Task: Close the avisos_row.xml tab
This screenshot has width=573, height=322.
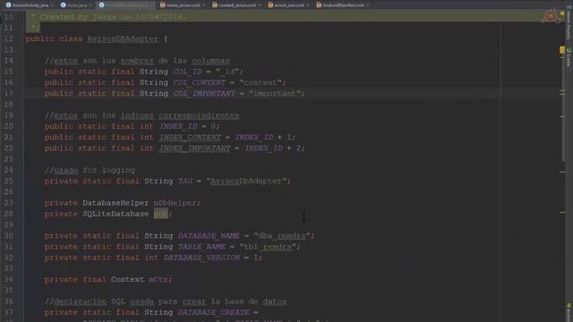Action: pyautogui.click(x=308, y=5)
